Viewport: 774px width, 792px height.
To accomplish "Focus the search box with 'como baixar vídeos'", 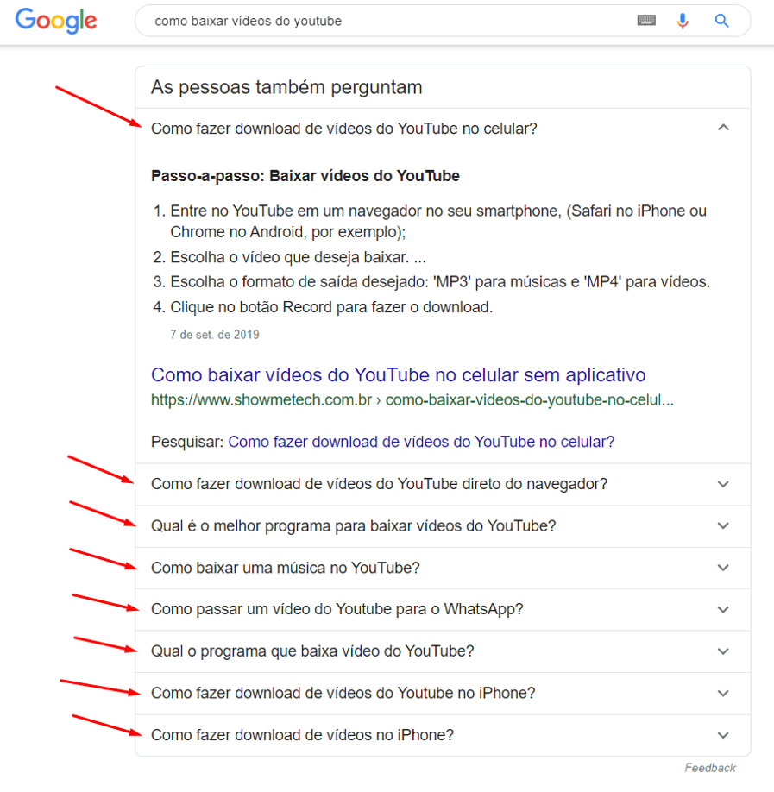I will click(x=384, y=21).
